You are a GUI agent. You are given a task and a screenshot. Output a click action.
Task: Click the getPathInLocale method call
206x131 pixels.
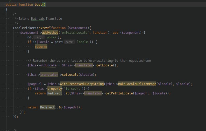click(119, 93)
